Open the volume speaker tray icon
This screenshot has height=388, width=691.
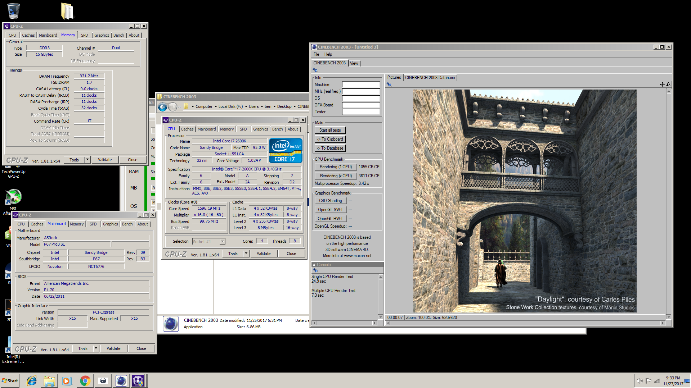point(640,381)
